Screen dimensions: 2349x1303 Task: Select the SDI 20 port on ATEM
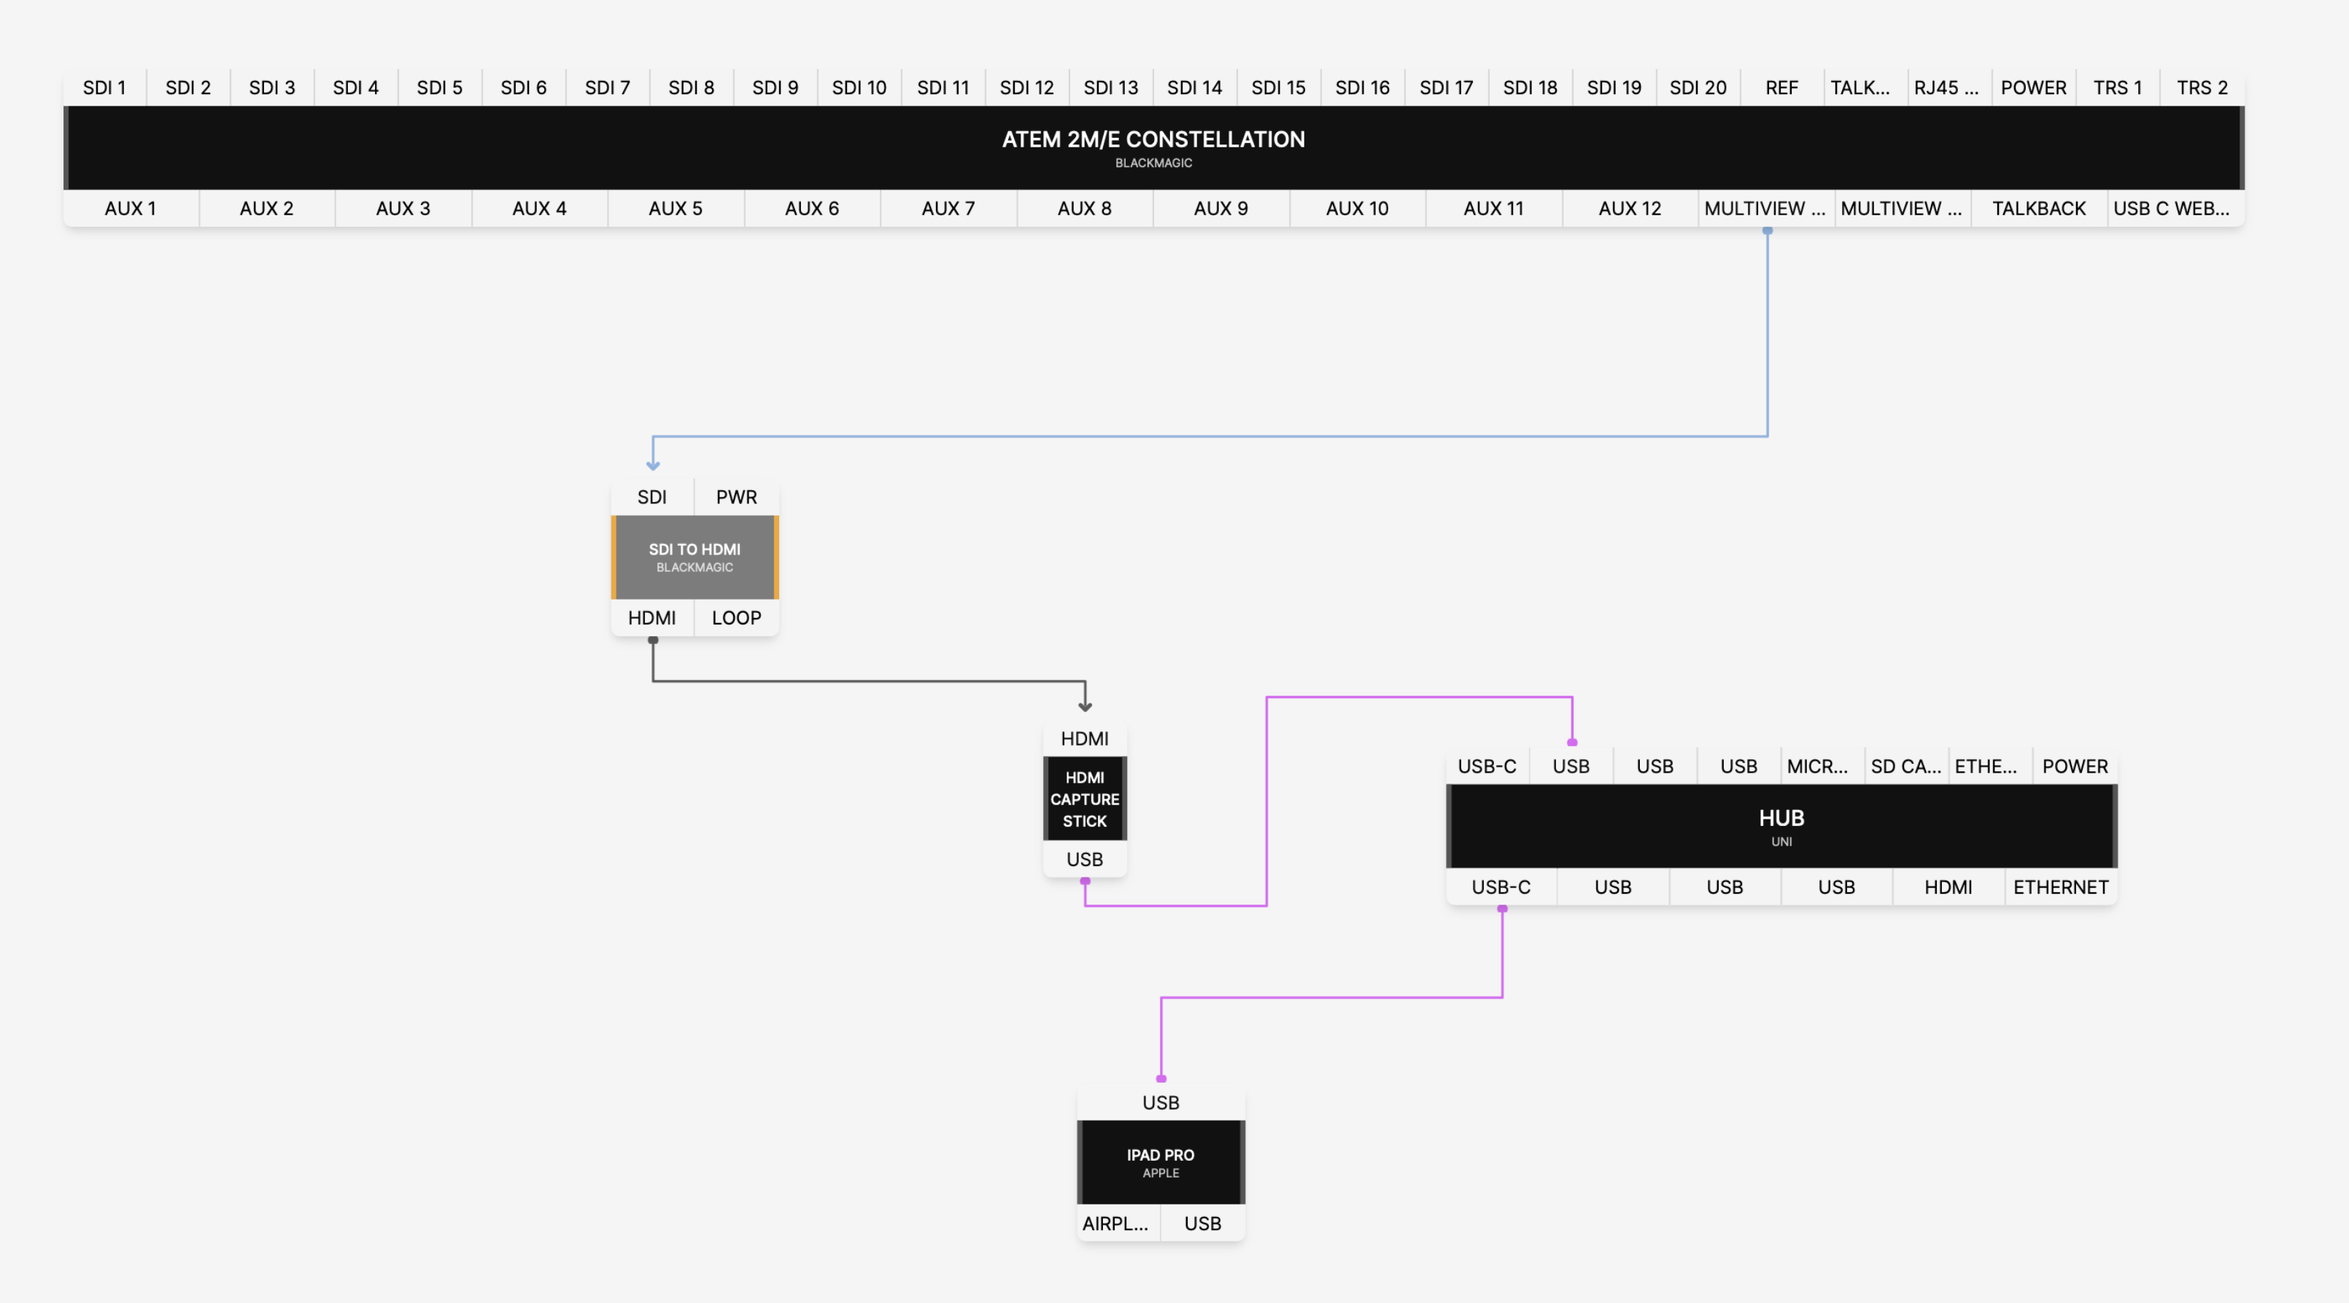[x=1697, y=88]
